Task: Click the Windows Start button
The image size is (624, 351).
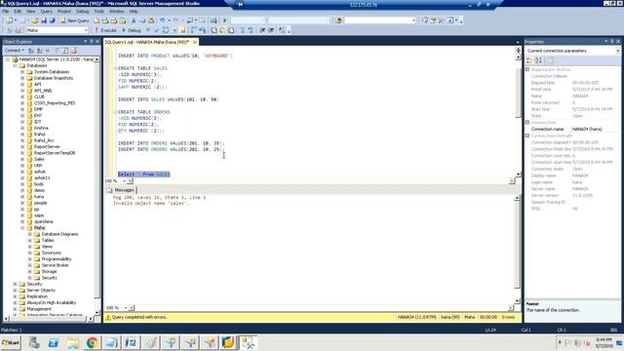Action: pyautogui.click(x=11, y=342)
